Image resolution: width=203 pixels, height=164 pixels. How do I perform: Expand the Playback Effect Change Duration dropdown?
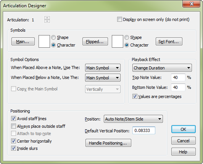pos(162,68)
